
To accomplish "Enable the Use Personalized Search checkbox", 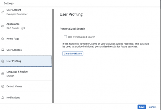I will 65,37.
